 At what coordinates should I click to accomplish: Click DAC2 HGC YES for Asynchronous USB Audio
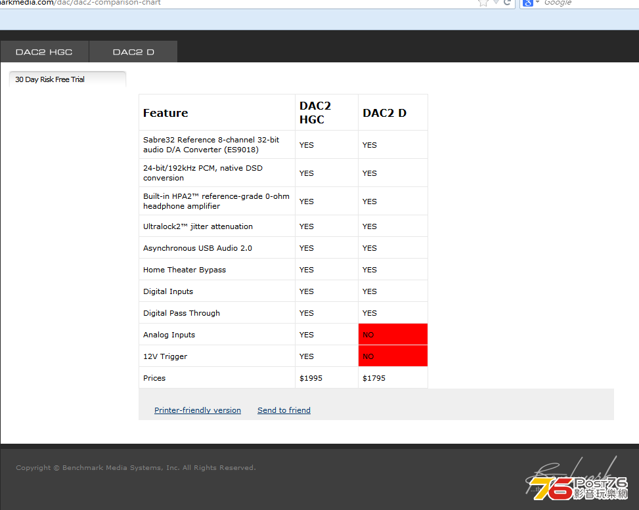[307, 248]
